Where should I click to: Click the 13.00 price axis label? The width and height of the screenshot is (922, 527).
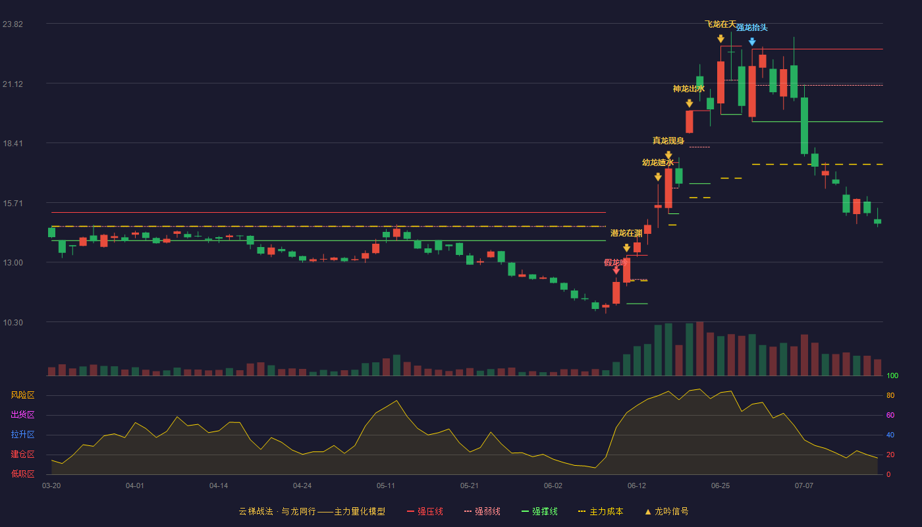click(x=13, y=263)
